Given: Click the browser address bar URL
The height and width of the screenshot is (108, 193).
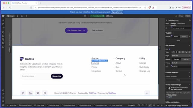Looking at the screenshot, I should point(90,7).
